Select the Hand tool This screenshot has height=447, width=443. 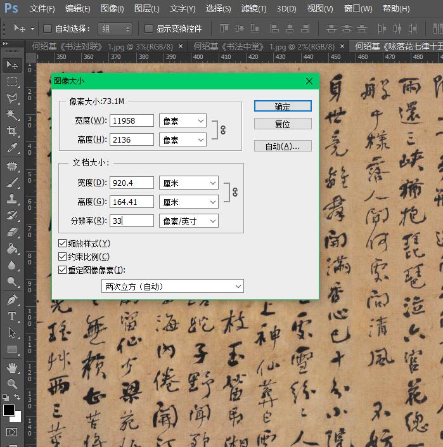(x=12, y=368)
